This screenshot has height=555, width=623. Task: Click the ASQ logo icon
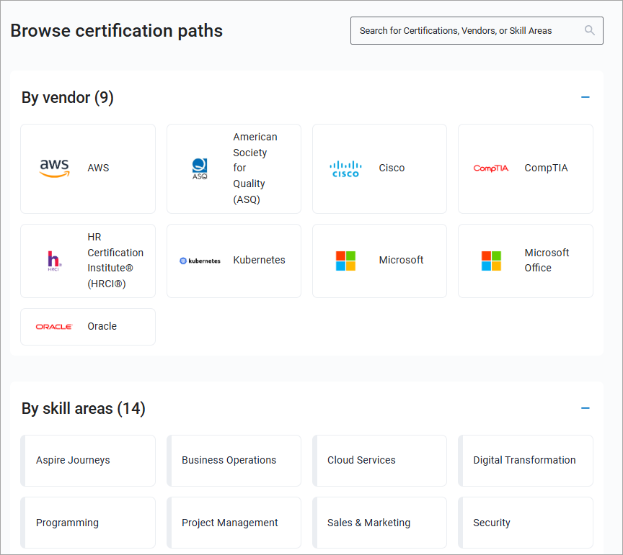point(200,168)
